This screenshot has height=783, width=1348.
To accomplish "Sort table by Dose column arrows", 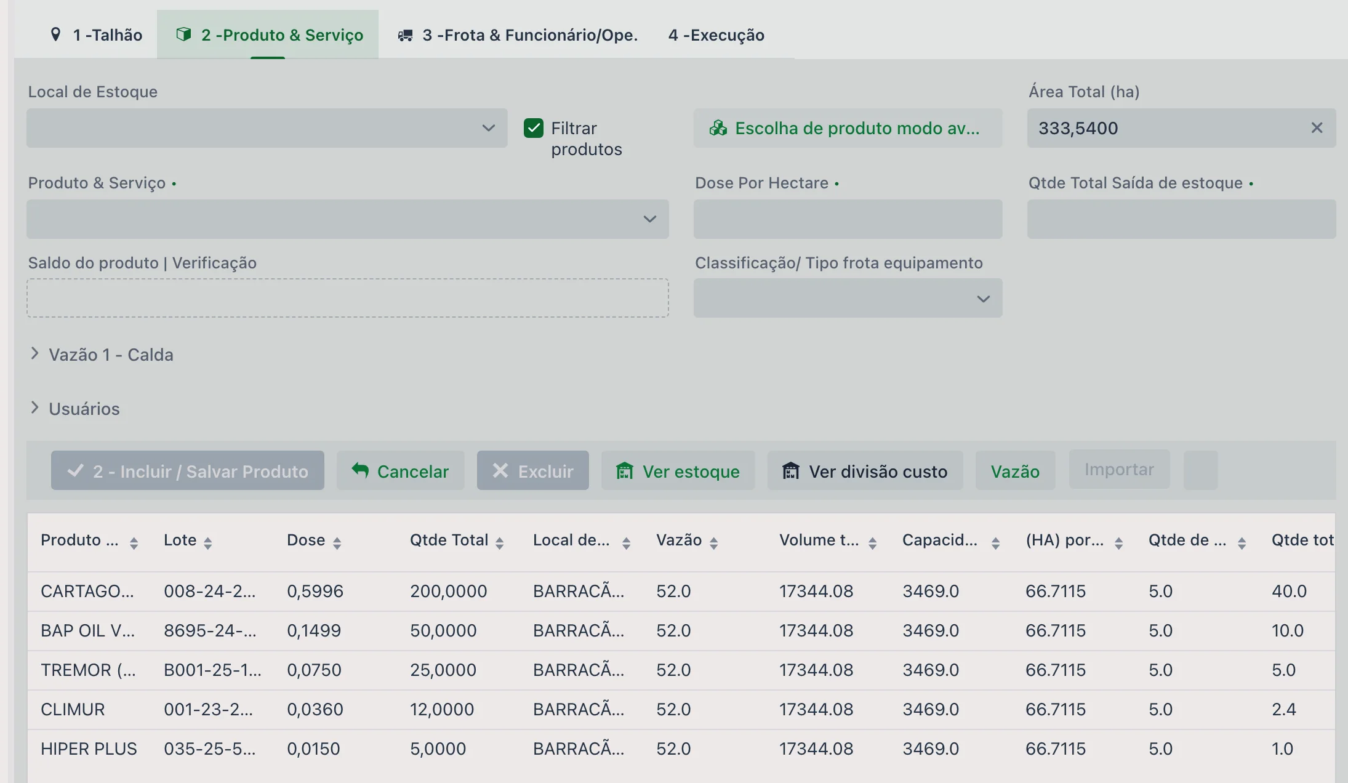I will 337,543.
